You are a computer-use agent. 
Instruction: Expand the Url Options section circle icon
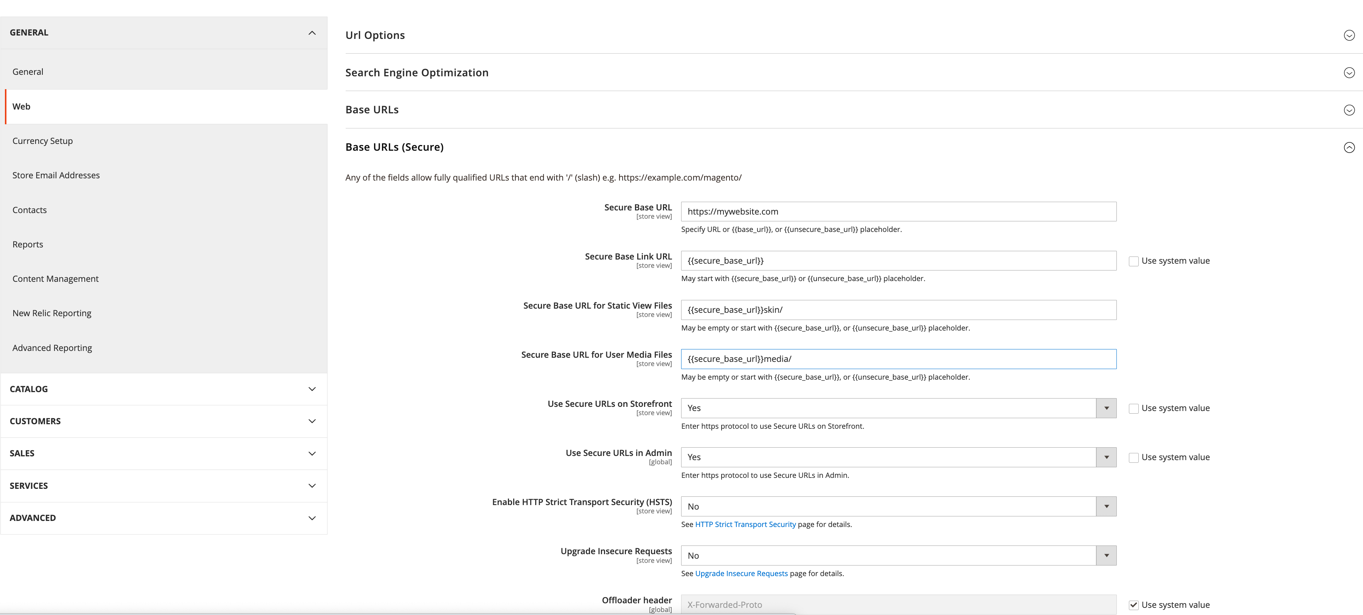pyautogui.click(x=1349, y=36)
